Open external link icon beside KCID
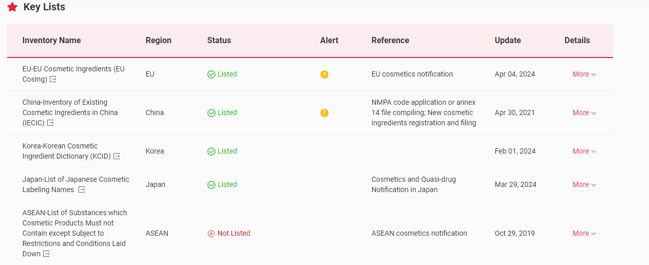Viewport: 649px width, 265px height. [117, 157]
